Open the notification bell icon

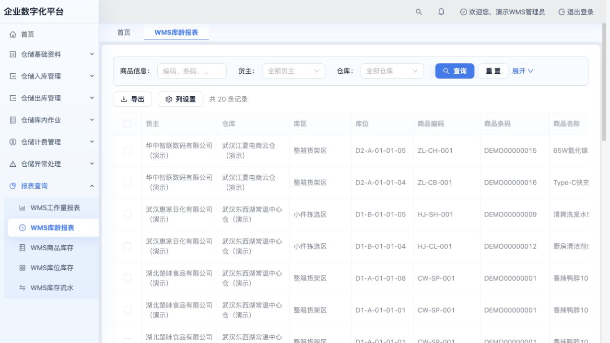441,12
